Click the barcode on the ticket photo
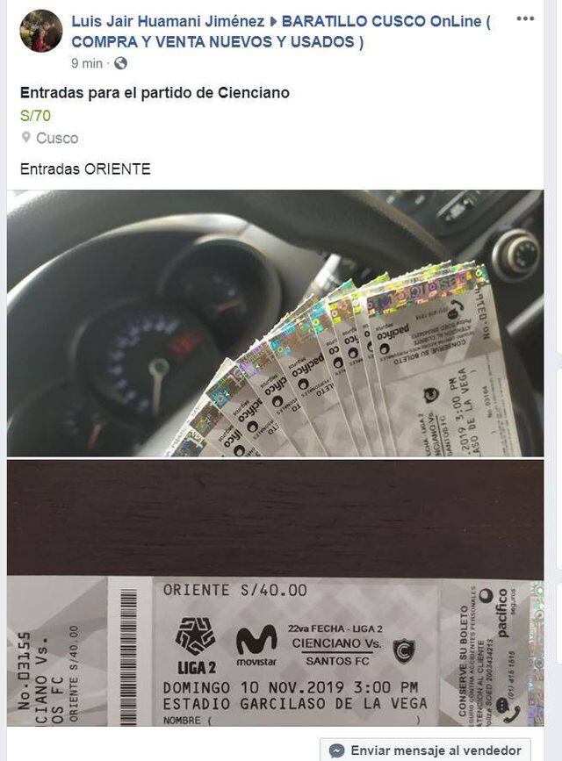562x761 pixels. 129,657
